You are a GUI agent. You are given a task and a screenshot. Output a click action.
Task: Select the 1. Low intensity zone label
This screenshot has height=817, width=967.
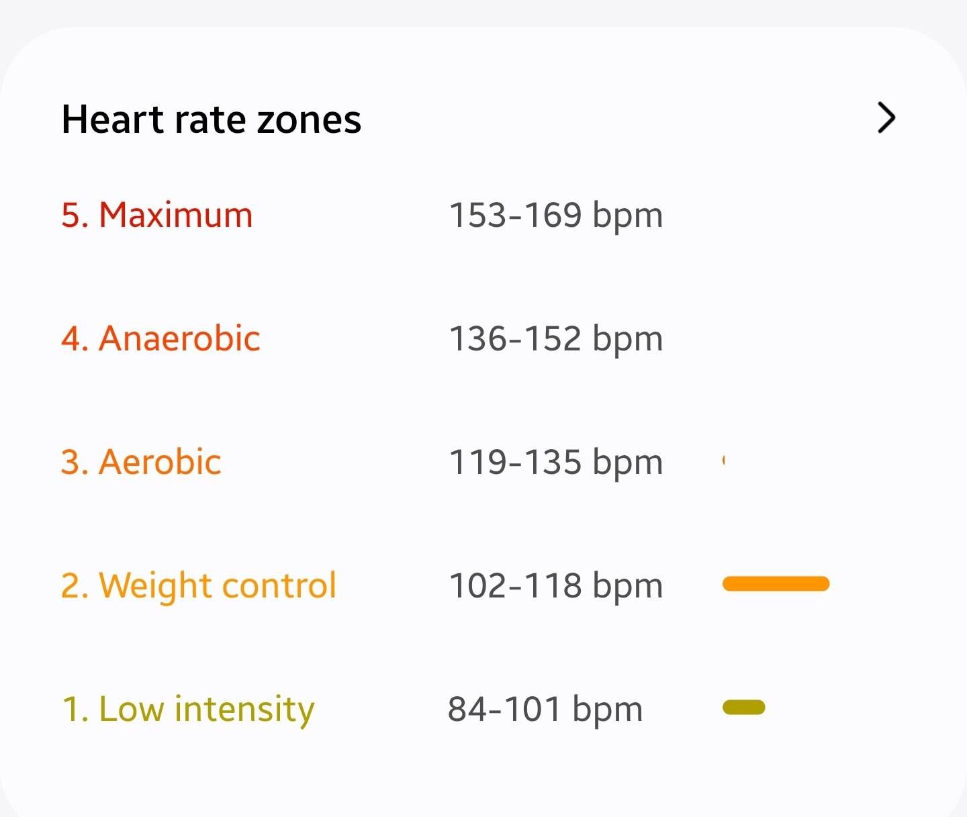pyautogui.click(x=189, y=708)
